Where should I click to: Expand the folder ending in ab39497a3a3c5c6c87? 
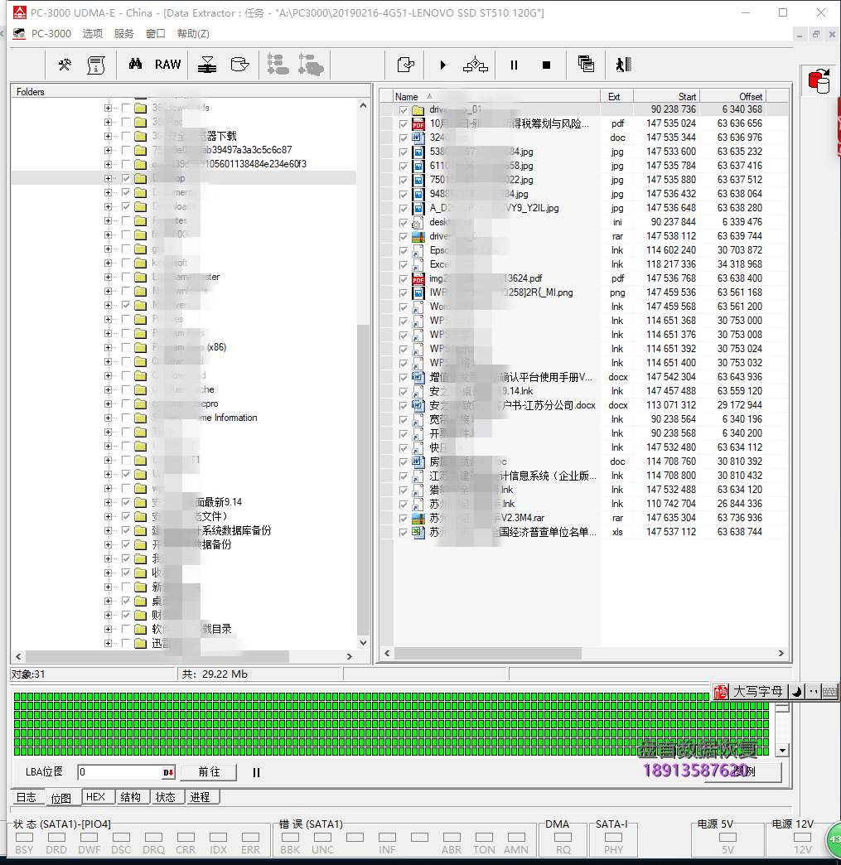pos(109,150)
